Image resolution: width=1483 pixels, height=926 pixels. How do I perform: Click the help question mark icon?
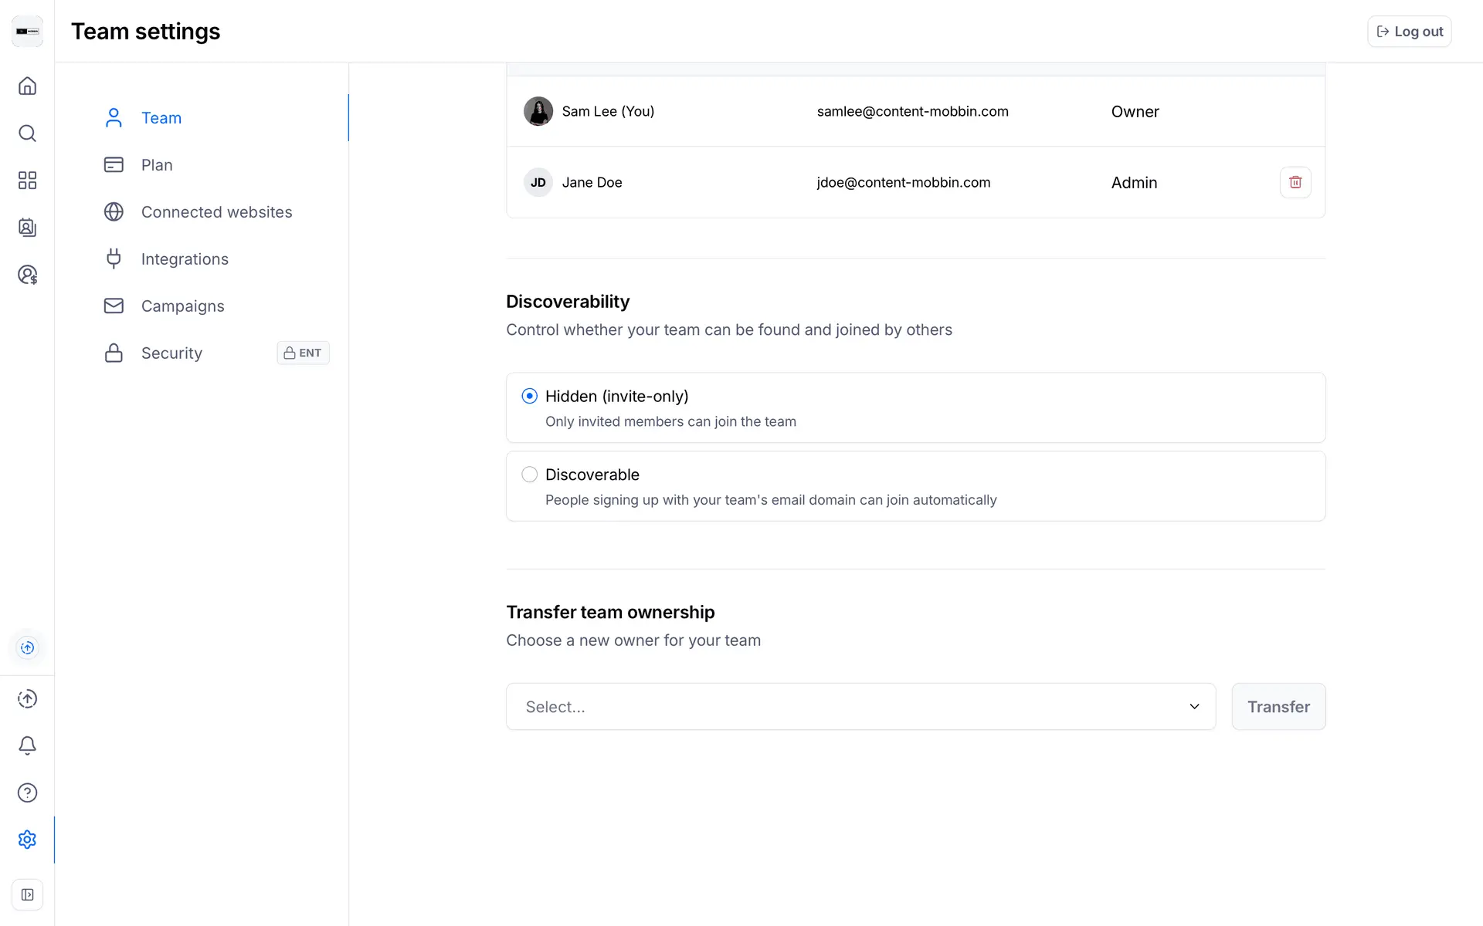[x=27, y=793]
